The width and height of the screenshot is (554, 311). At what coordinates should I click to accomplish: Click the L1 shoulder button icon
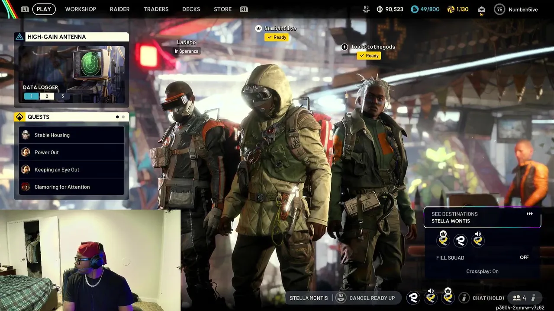click(x=25, y=9)
